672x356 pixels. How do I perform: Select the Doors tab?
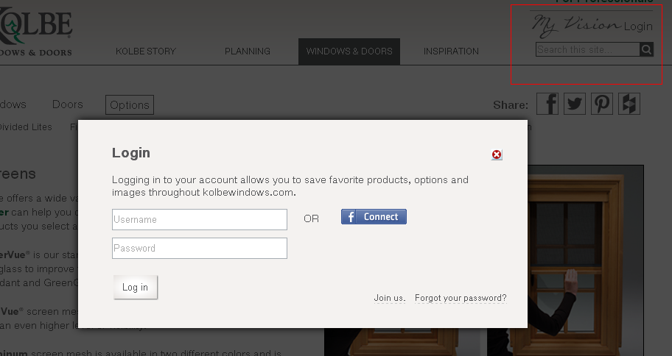pyautogui.click(x=68, y=105)
